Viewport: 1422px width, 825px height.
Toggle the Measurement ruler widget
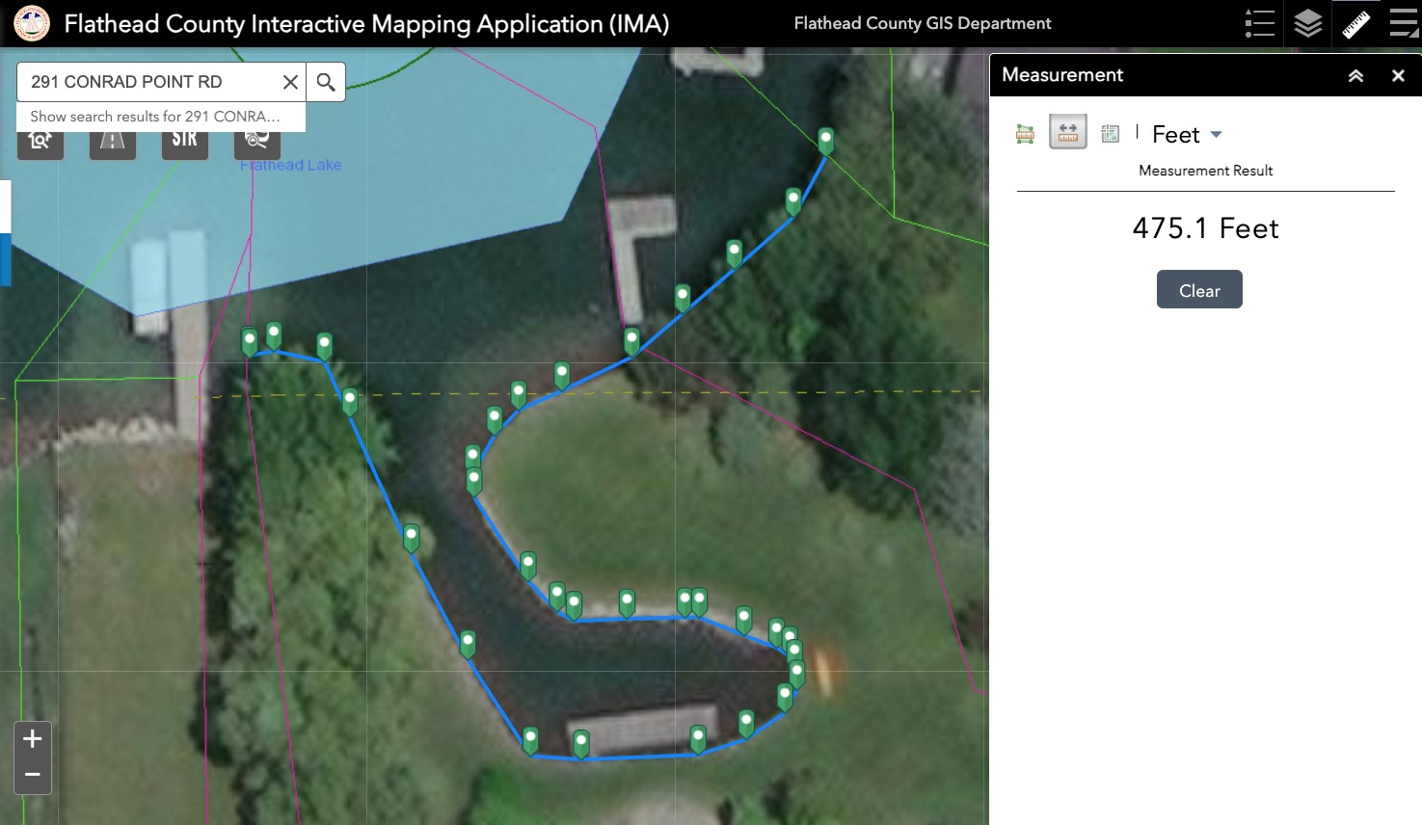pyautogui.click(x=1355, y=23)
